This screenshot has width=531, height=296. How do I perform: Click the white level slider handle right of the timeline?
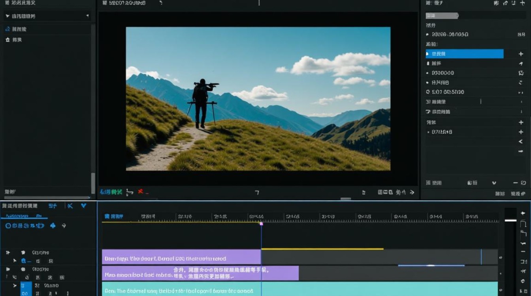coord(510,220)
